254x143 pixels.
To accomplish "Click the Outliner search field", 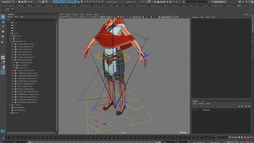I will click(33, 20).
